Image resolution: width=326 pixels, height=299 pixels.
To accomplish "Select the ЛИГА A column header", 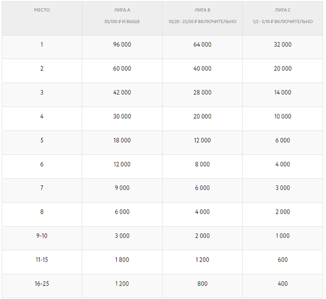I will tap(122, 10).
